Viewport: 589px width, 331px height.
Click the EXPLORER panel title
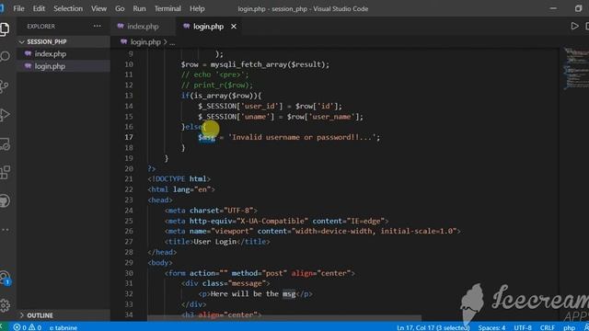[40, 27]
